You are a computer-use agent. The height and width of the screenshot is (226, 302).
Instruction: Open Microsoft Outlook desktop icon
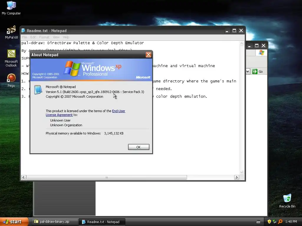click(x=11, y=58)
